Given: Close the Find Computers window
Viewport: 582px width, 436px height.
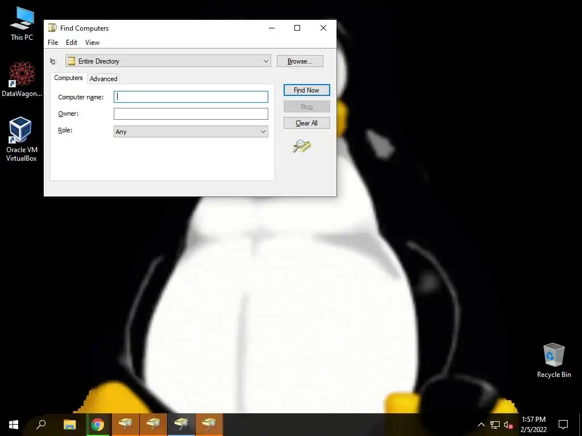Looking at the screenshot, I should [323, 28].
